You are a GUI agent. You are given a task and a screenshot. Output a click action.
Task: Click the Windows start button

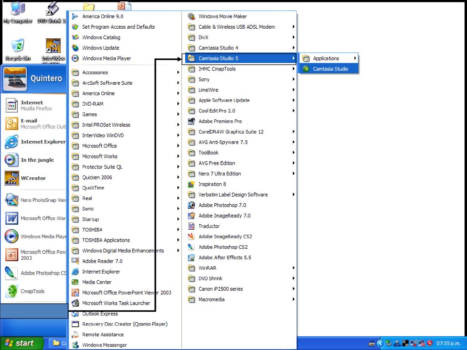click(x=21, y=343)
